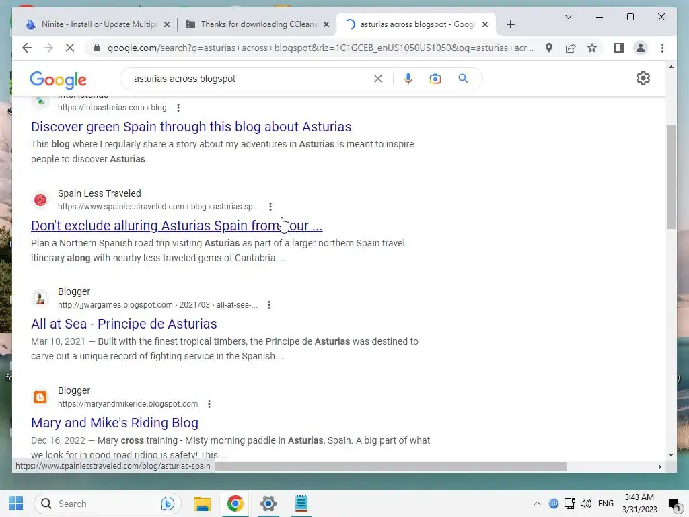Screen dimensions: 689x517
Task: Clear the Google search box
Action: [378, 79]
